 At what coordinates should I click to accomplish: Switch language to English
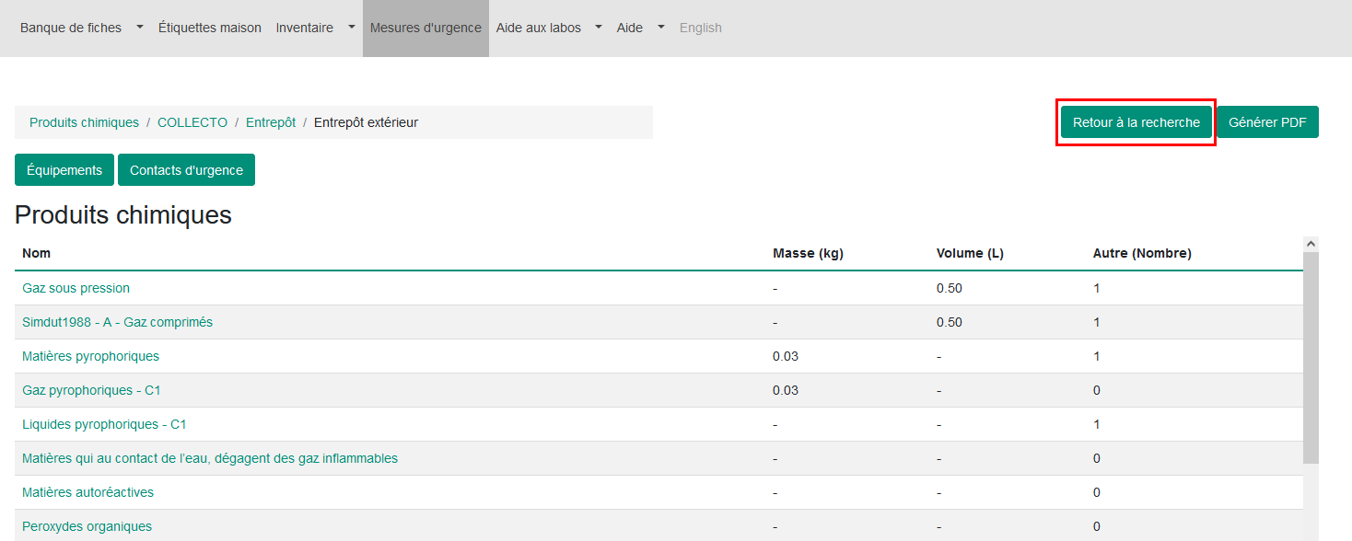click(x=701, y=28)
